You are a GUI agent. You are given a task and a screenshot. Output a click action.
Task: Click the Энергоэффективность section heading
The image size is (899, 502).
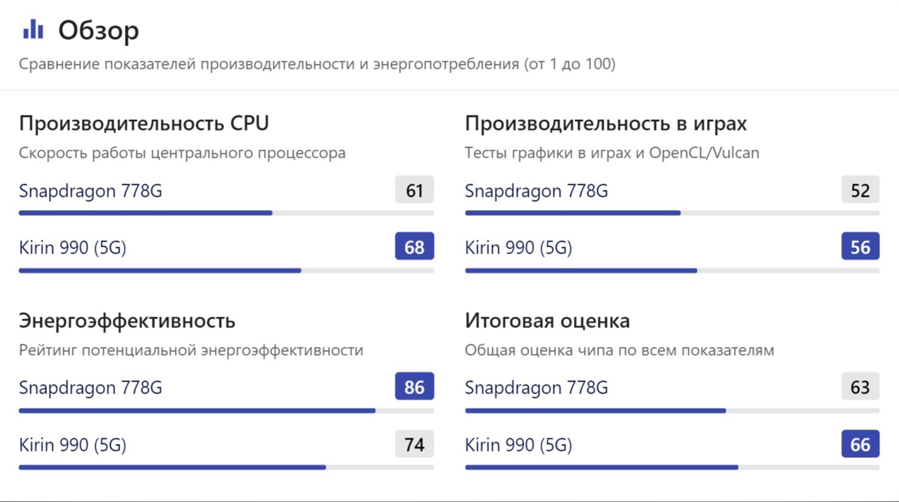tap(127, 320)
